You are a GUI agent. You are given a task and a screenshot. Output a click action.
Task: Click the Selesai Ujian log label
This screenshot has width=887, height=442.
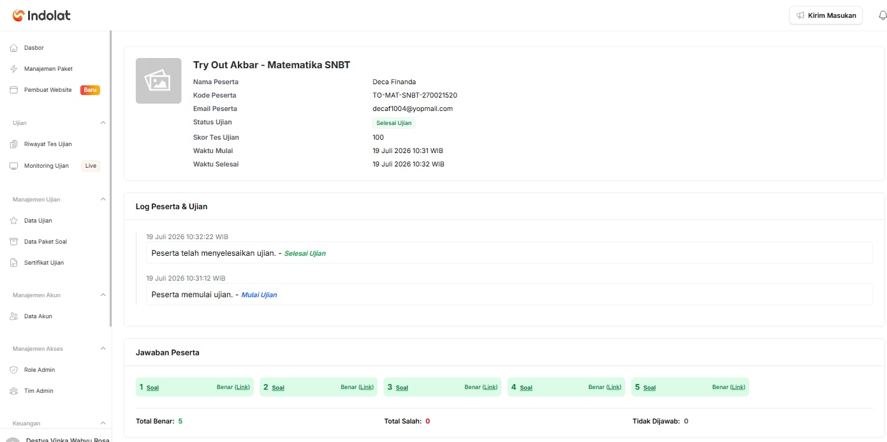tap(305, 253)
